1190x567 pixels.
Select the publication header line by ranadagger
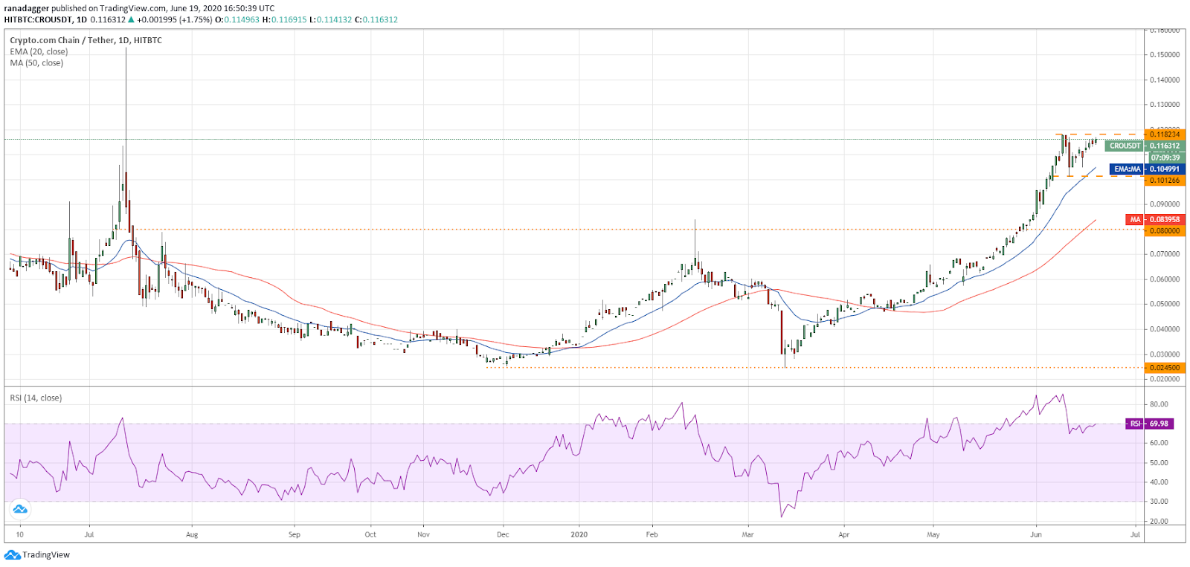[139, 8]
